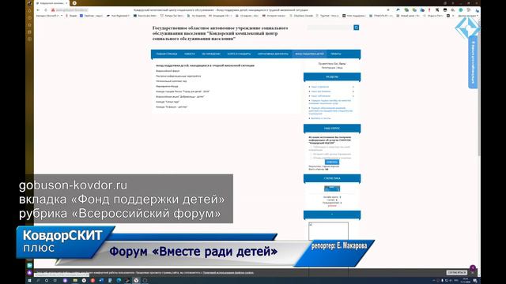506x284 pixels.
Task: Open the vertical accessibility side tab at right edge
Action: point(473,62)
